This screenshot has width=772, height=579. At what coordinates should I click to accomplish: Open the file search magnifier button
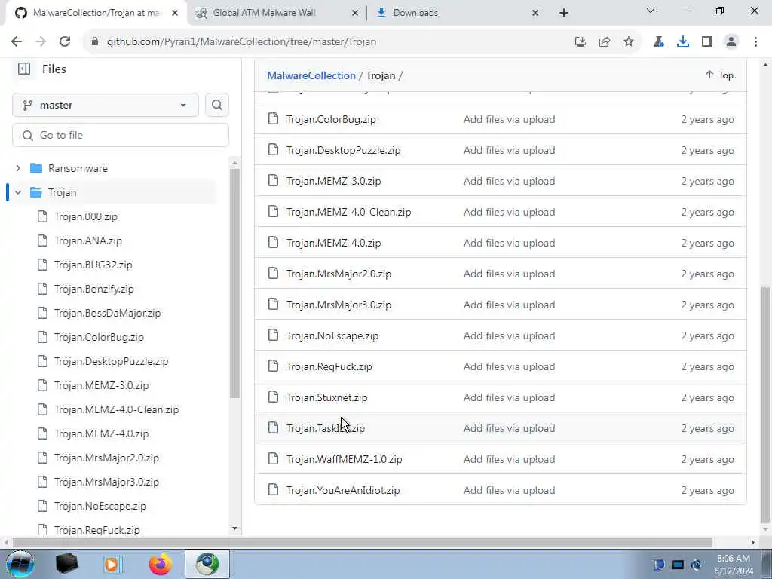pos(216,105)
